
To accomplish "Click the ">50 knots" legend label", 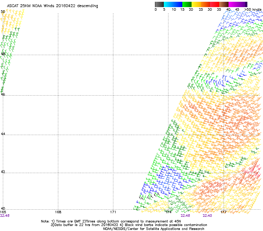I will [x=253, y=9].
